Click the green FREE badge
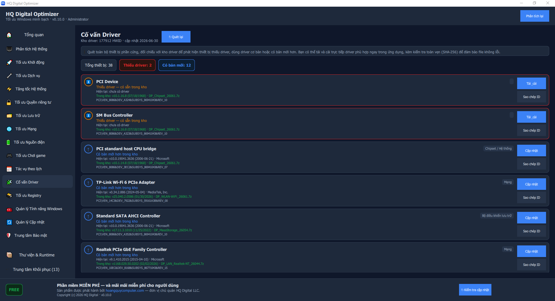Viewport: 555px width, 301px height. click(x=14, y=290)
